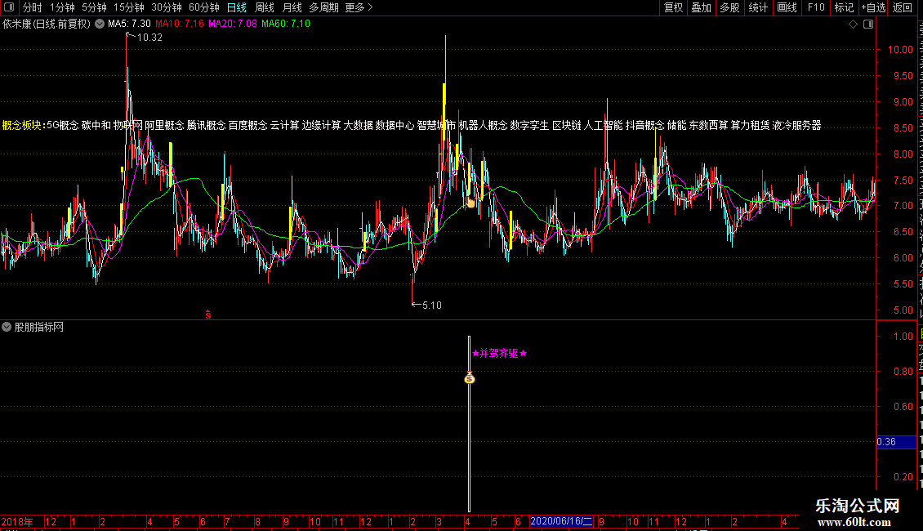Click the 标记 mark button

[844, 7]
